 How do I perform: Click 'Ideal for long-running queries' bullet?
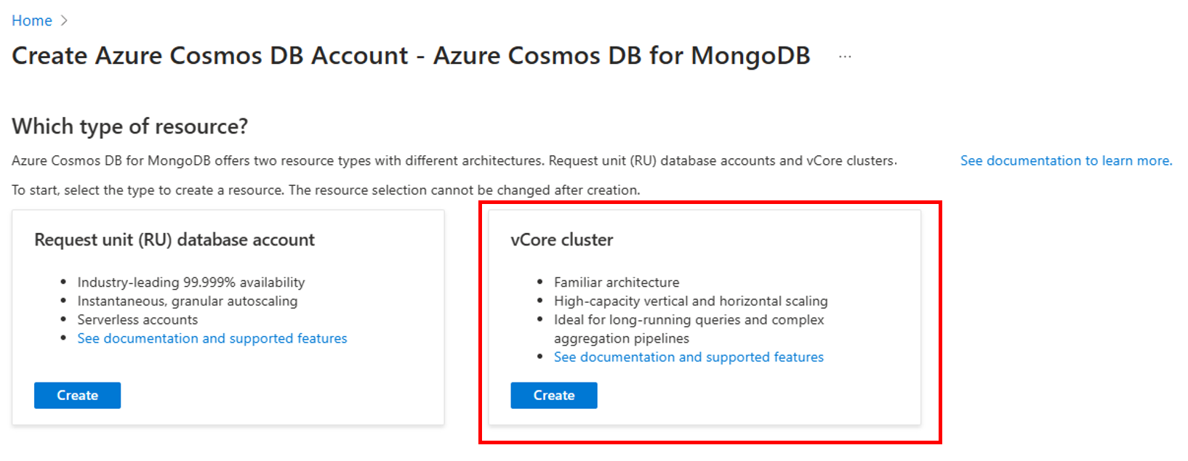pyautogui.click(x=689, y=320)
